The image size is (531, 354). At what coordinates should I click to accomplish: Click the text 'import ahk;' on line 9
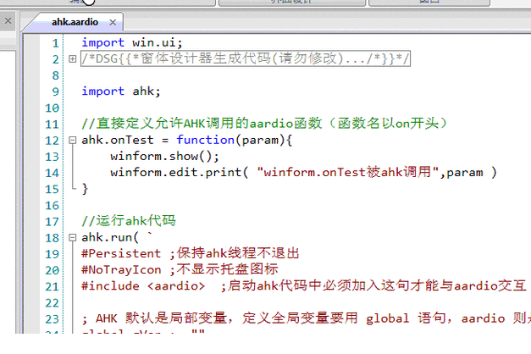[x=121, y=91]
